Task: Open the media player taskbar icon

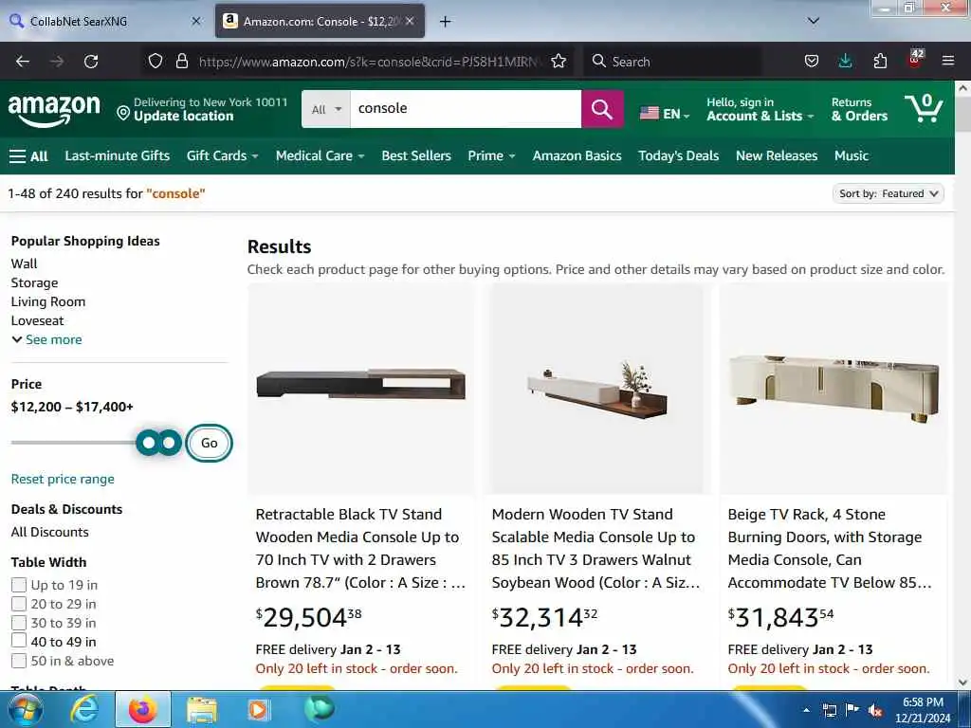Action: [x=258, y=709]
